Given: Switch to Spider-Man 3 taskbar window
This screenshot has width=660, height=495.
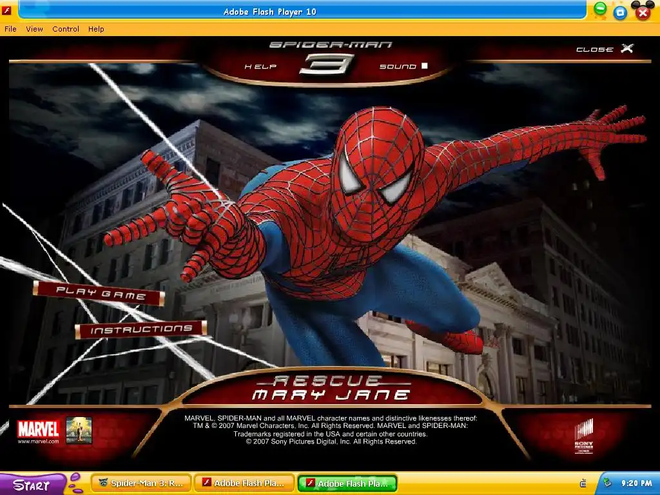Looking at the screenshot, I should point(141,483).
